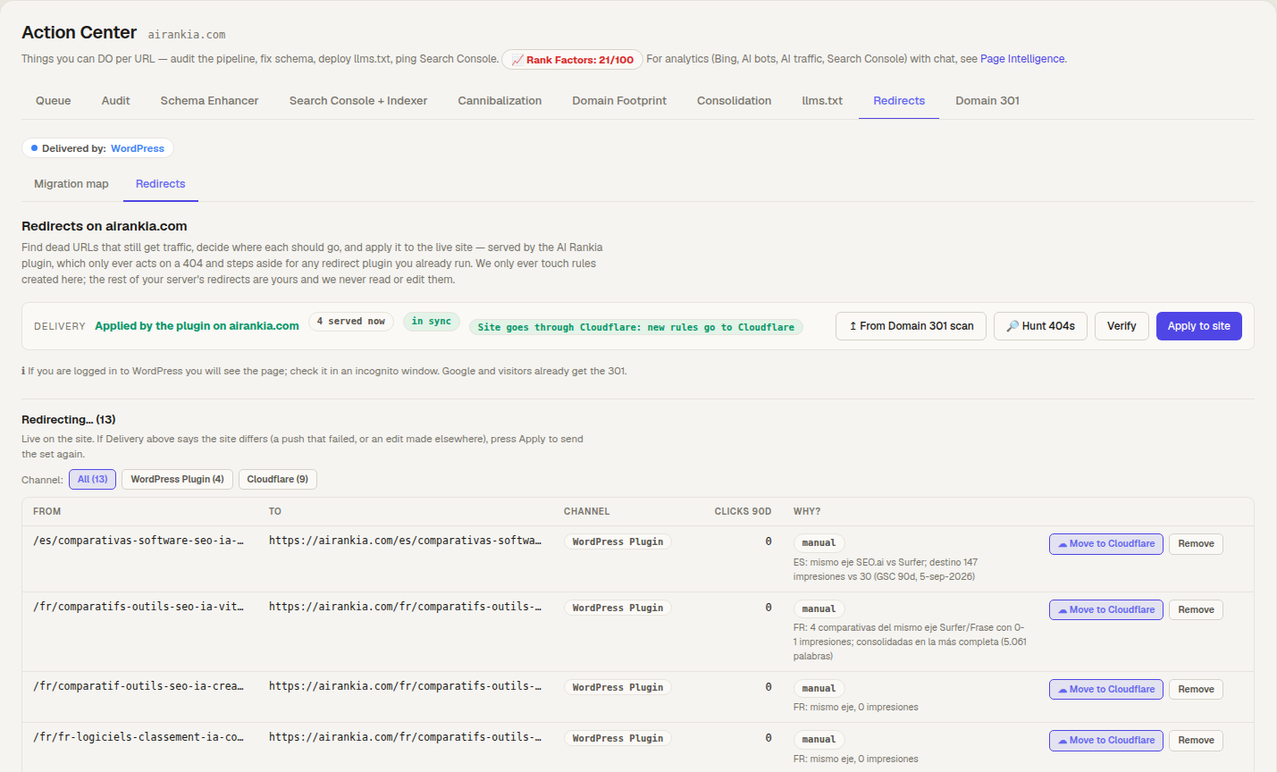The image size is (1277, 772).
Task: Select the Domain Footprint tab
Action: [x=619, y=101]
